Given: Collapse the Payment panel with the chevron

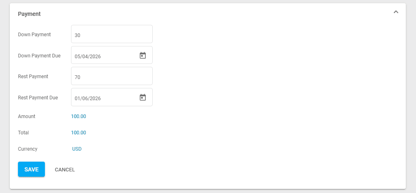Looking at the screenshot, I should [x=396, y=12].
